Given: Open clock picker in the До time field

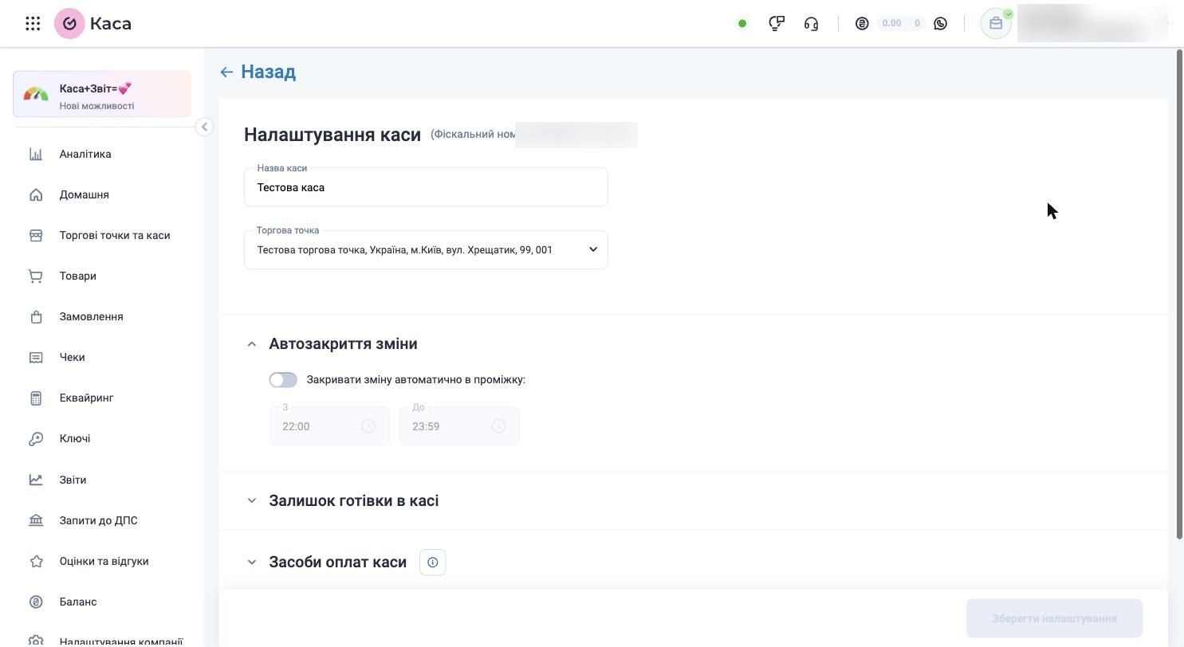Looking at the screenshot, I should tap(498, 426).
